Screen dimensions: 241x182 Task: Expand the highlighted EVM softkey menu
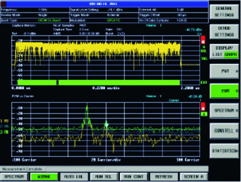click(224, 91)
